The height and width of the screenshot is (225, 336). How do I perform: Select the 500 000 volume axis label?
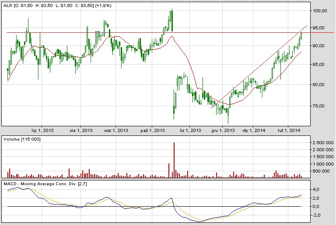click(322, 171)
